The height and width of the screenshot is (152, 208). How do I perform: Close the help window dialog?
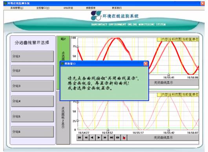[x=146, y=64]
